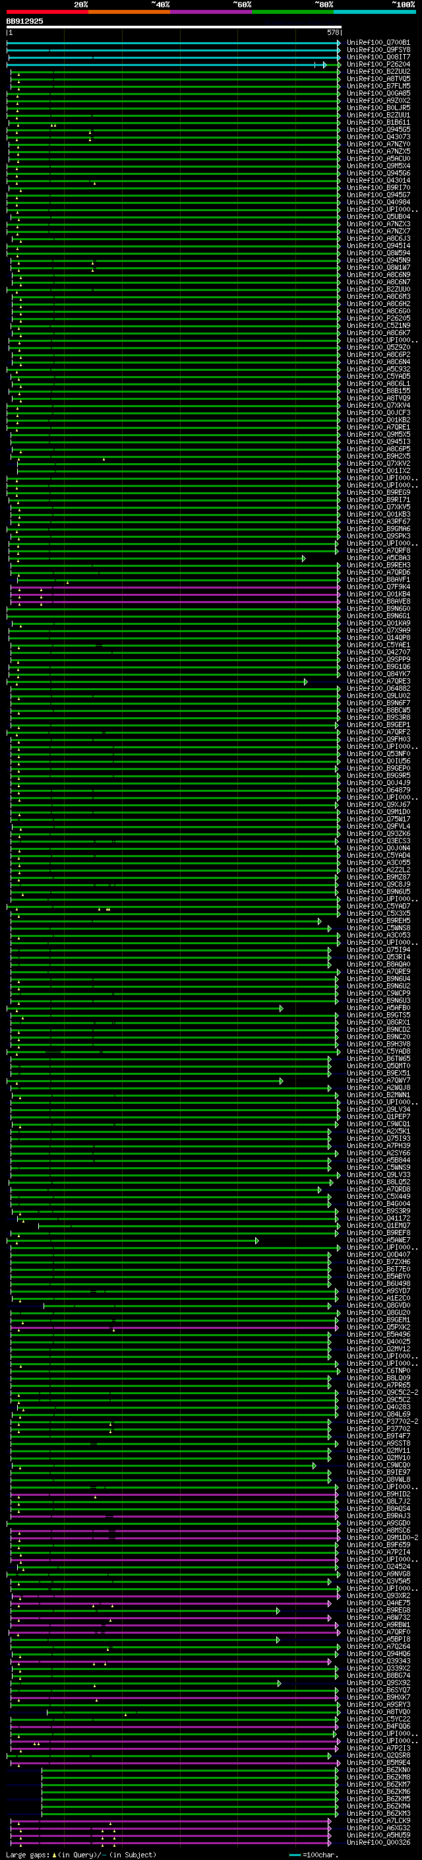This screenshot has width=422, height=1860.
Task: Select label UniRef100_A7NZY0
Action: [378, 144]
